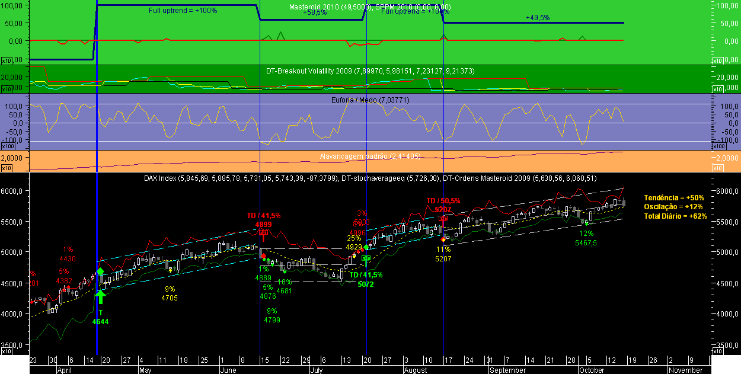This screenshot has width=741, height=374.
Task: Click the yellow 5207 label below 11%
Action: coord(444,259)
